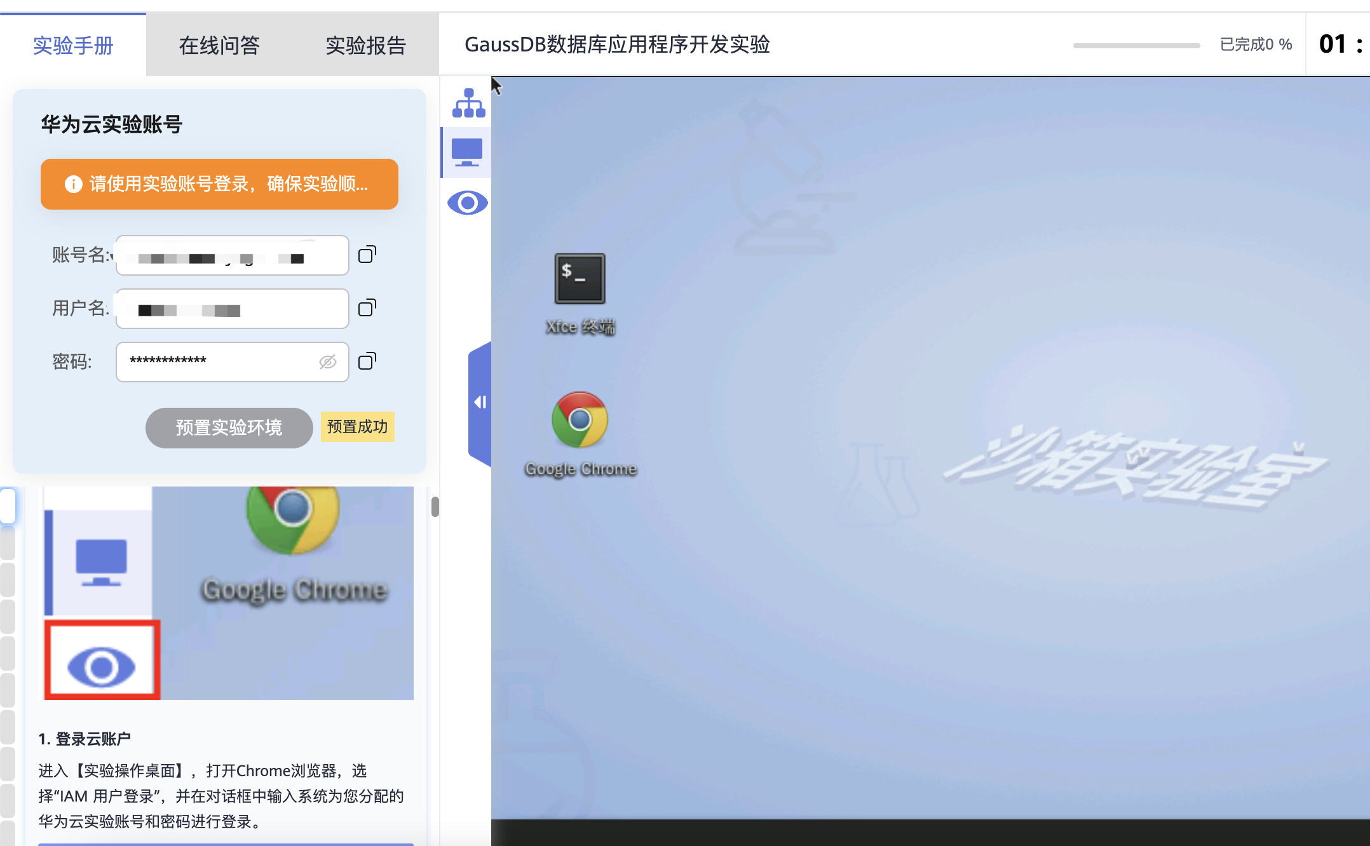Open the network topology diagram icon
Image resolution: width=1370 pixels, height=846 pixels.
click(x=468, y=103)
